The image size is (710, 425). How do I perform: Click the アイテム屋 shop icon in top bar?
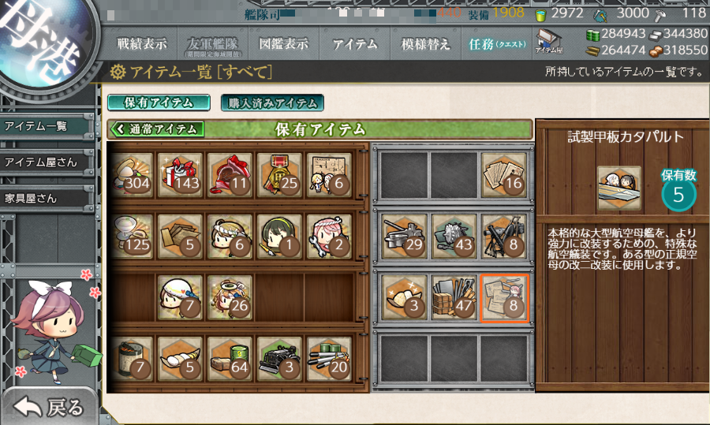click(548, 42)
